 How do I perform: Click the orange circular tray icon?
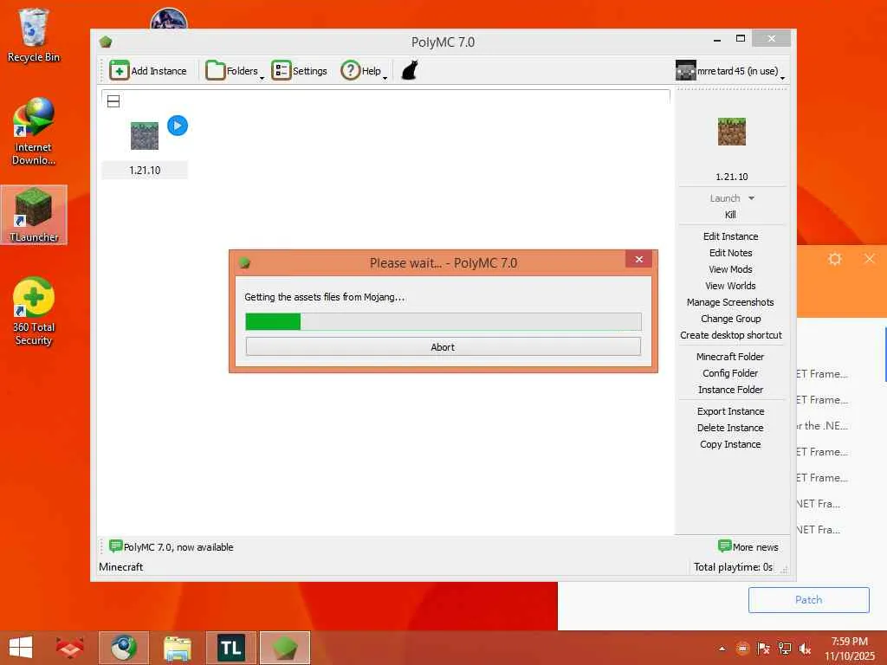[x=742, y=649]
